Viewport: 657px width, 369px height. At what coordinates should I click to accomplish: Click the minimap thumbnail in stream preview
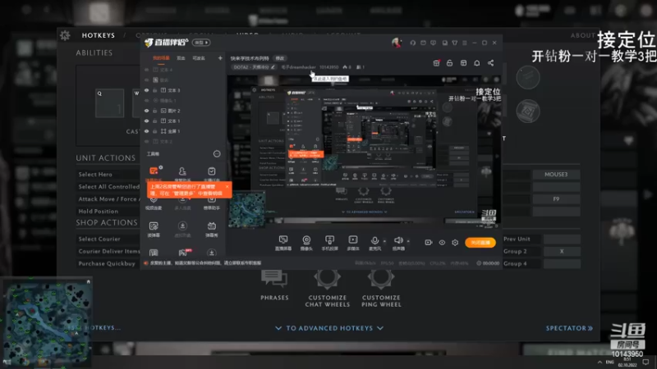click(247, 209)
